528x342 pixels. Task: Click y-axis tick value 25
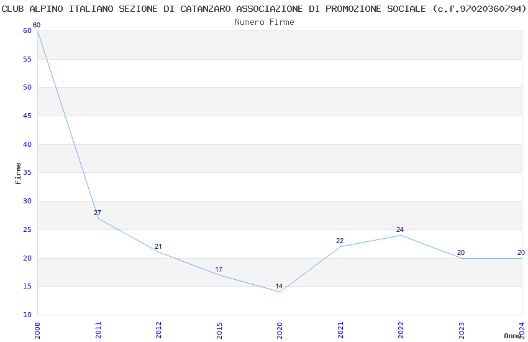(27, 230)
